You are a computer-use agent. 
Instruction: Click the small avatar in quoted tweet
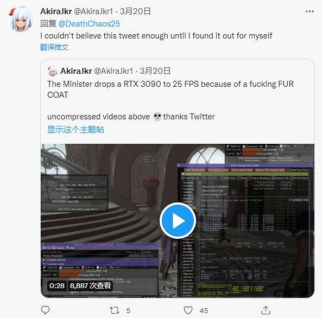(x=53, y=71)
